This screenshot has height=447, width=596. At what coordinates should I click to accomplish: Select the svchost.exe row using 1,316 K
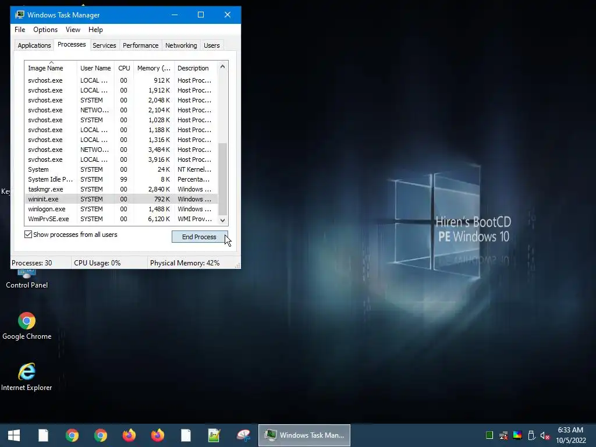pyautogui.click(x=121, y=140)
